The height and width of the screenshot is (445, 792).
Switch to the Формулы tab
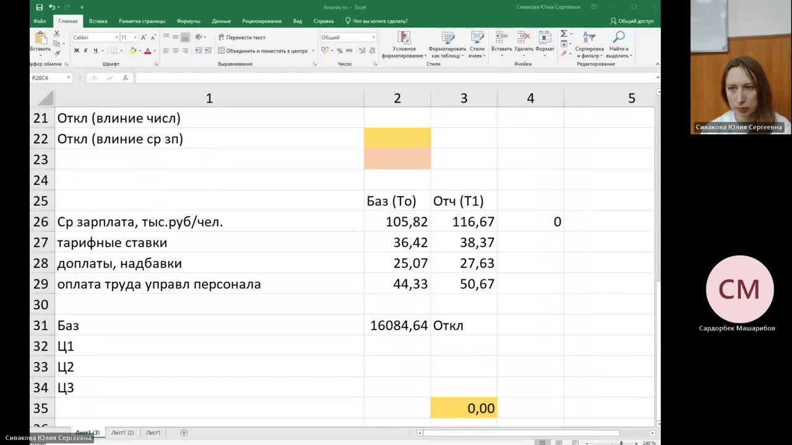[x=188, y=21]
